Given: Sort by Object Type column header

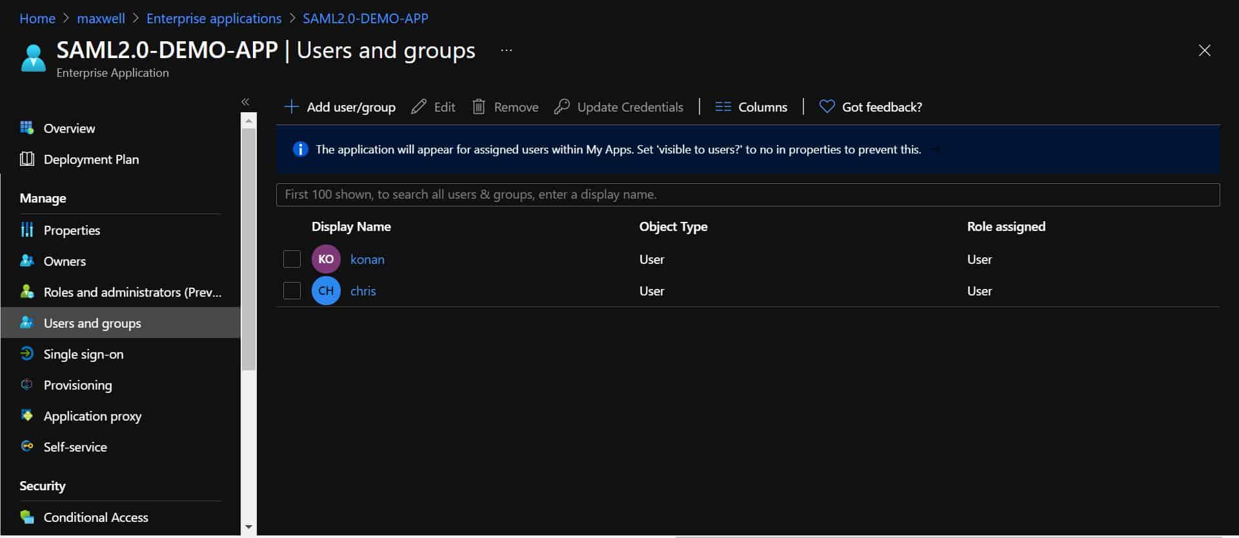Looking at the screenshot, I should click(x=673, y=226).
